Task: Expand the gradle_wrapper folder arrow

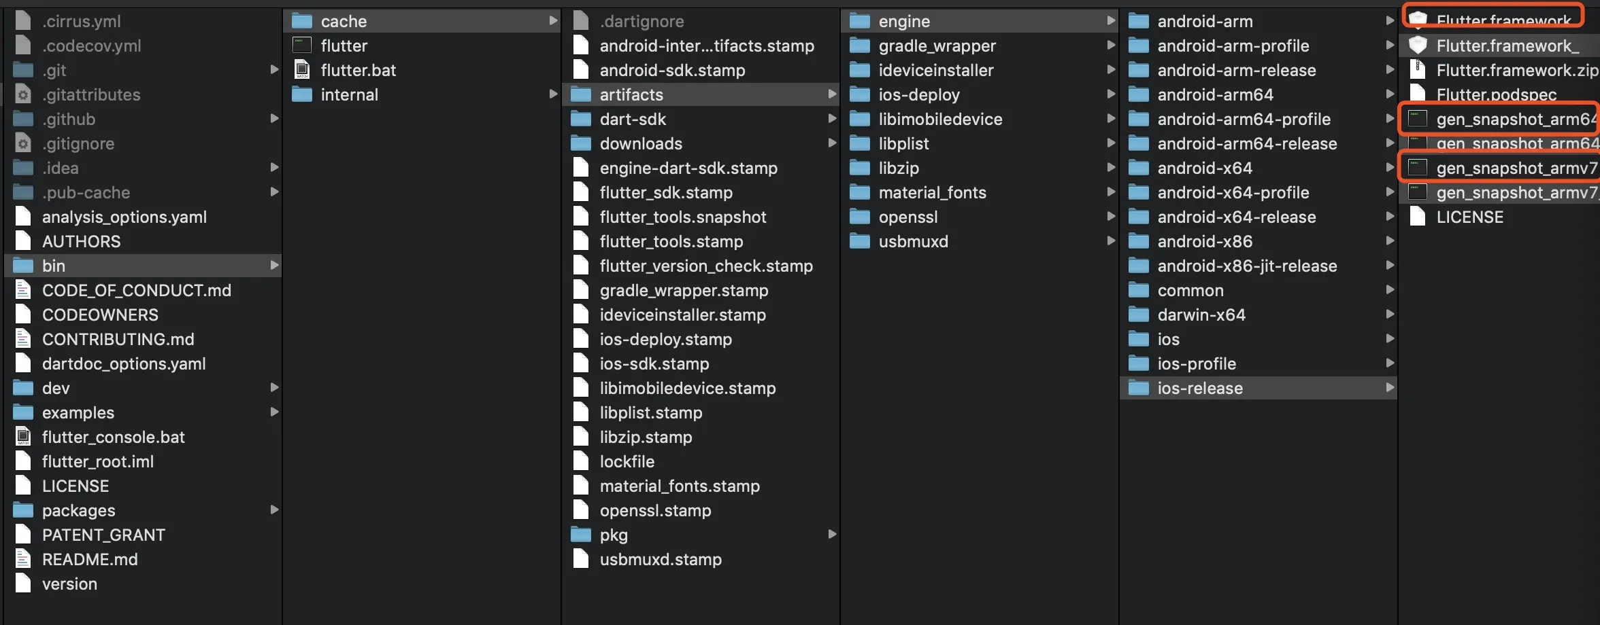Action: click(x=1111, y=45)
